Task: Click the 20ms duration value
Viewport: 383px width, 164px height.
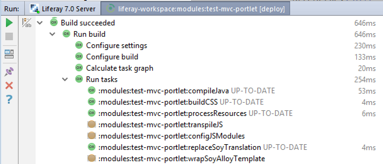Action: pyautogui.click(x=367, y=68)
